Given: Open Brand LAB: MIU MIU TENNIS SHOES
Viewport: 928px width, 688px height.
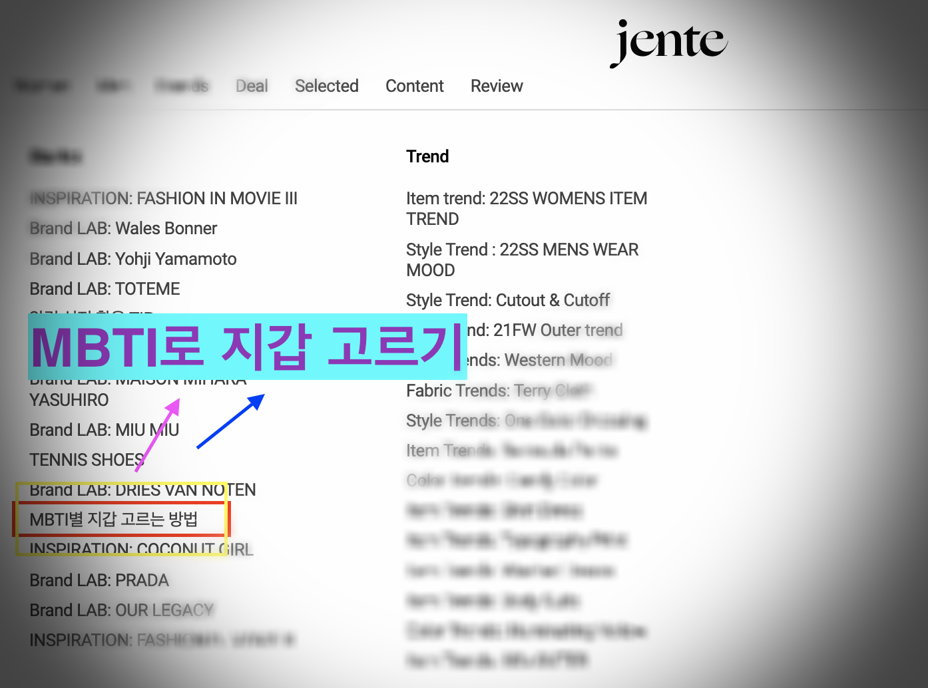Looking at the screenshot, I should (x=105, y=444).
